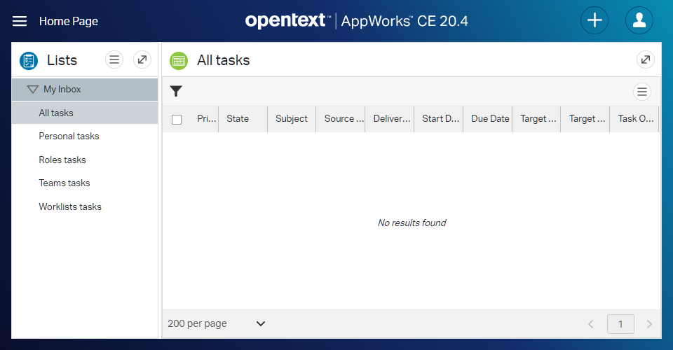Screen dimensions: 673x350
Task: Click the Home Page title
Action: (x=69, y=21)
